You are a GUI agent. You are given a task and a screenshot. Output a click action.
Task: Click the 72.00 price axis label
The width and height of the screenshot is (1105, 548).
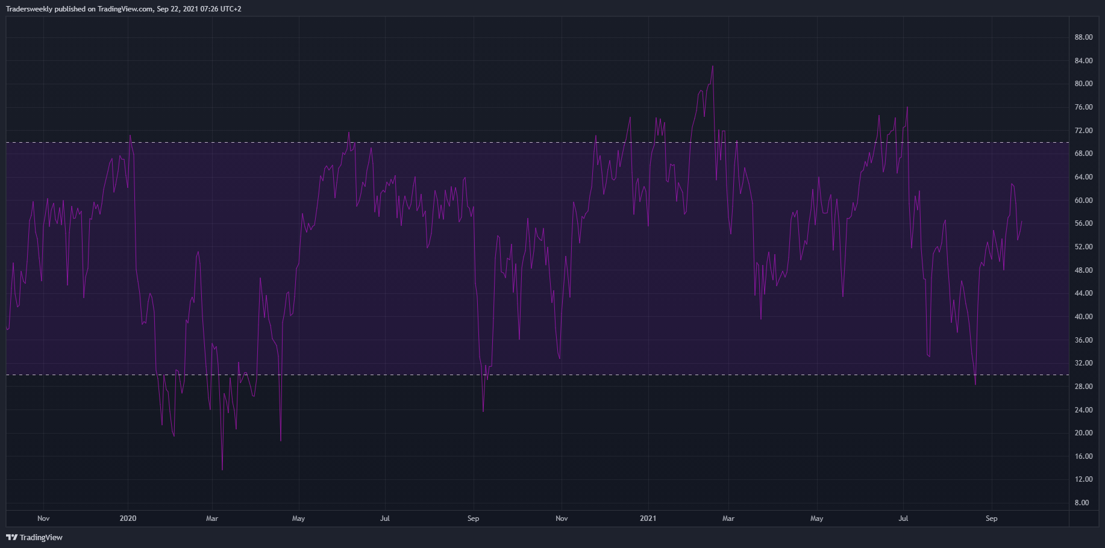tap(1083, 131)
